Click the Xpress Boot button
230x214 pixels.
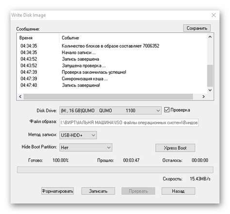(175, 148)
